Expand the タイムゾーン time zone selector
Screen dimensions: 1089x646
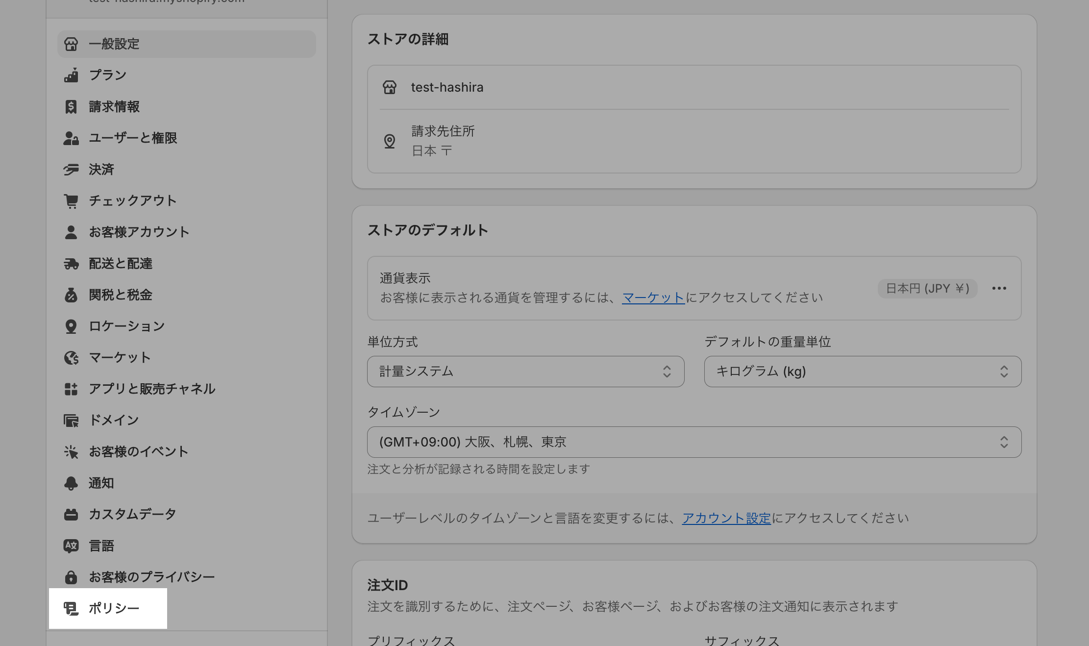(694, 442)
